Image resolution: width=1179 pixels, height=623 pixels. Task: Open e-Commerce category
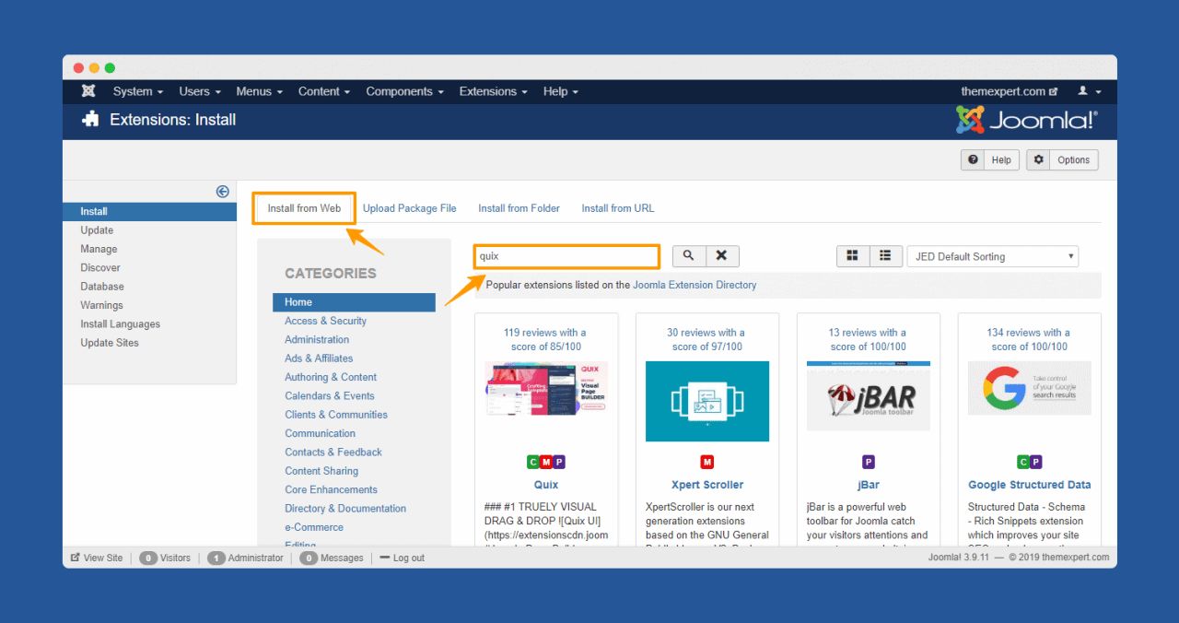click(x=314, y=527)
